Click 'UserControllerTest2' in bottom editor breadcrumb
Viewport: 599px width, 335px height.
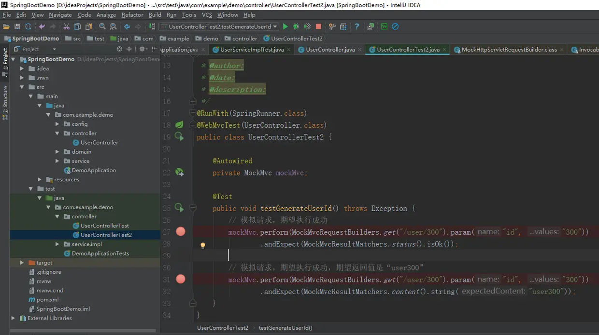[223, 328]
